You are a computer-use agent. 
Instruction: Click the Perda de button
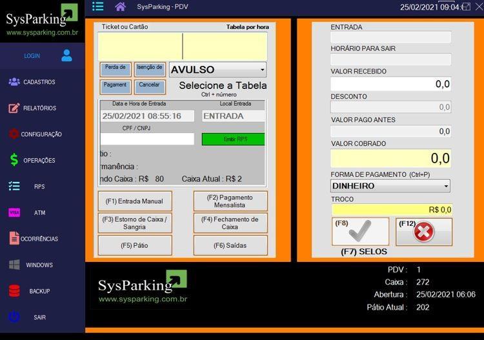point(116,70)
